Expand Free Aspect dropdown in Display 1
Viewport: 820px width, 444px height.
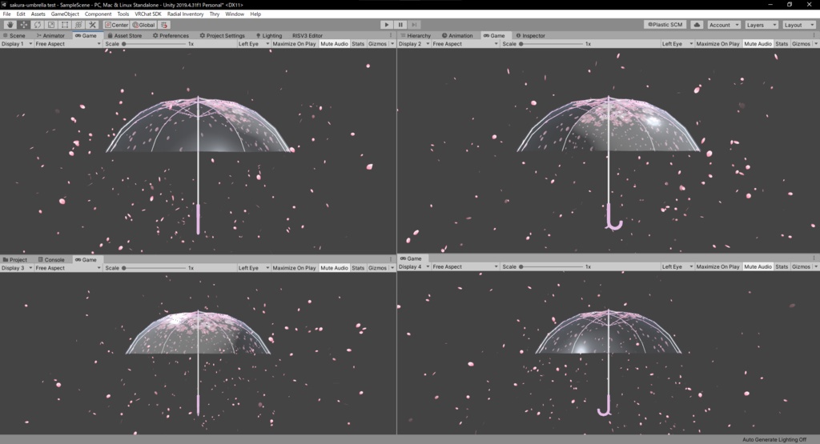[x=67, y=44]
